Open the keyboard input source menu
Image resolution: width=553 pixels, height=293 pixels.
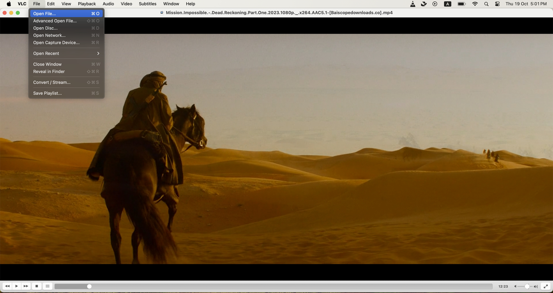pos(448,4)
